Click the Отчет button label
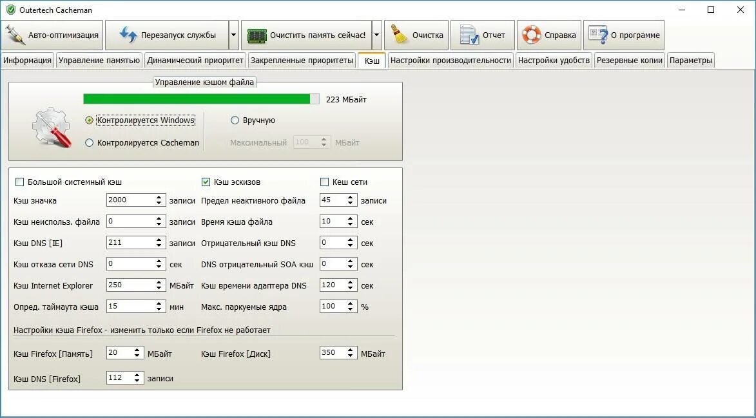 494,35
